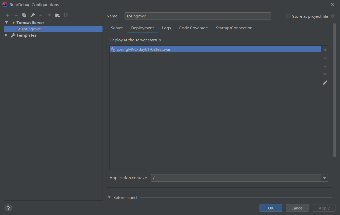Click the Apply button
Image resolution: width=340 pixels, height=215 pixels.
point(324,208)
